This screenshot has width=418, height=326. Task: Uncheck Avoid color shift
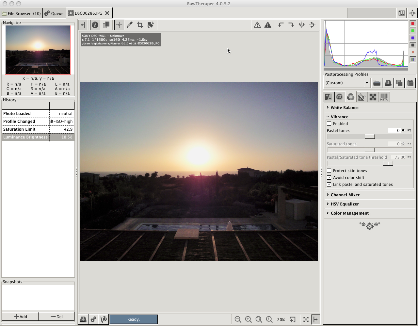click(x=329, y=178)
